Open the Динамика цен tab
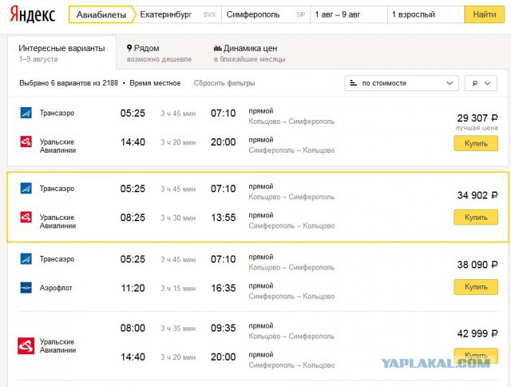The image size is (511, 387). [249, 53]
